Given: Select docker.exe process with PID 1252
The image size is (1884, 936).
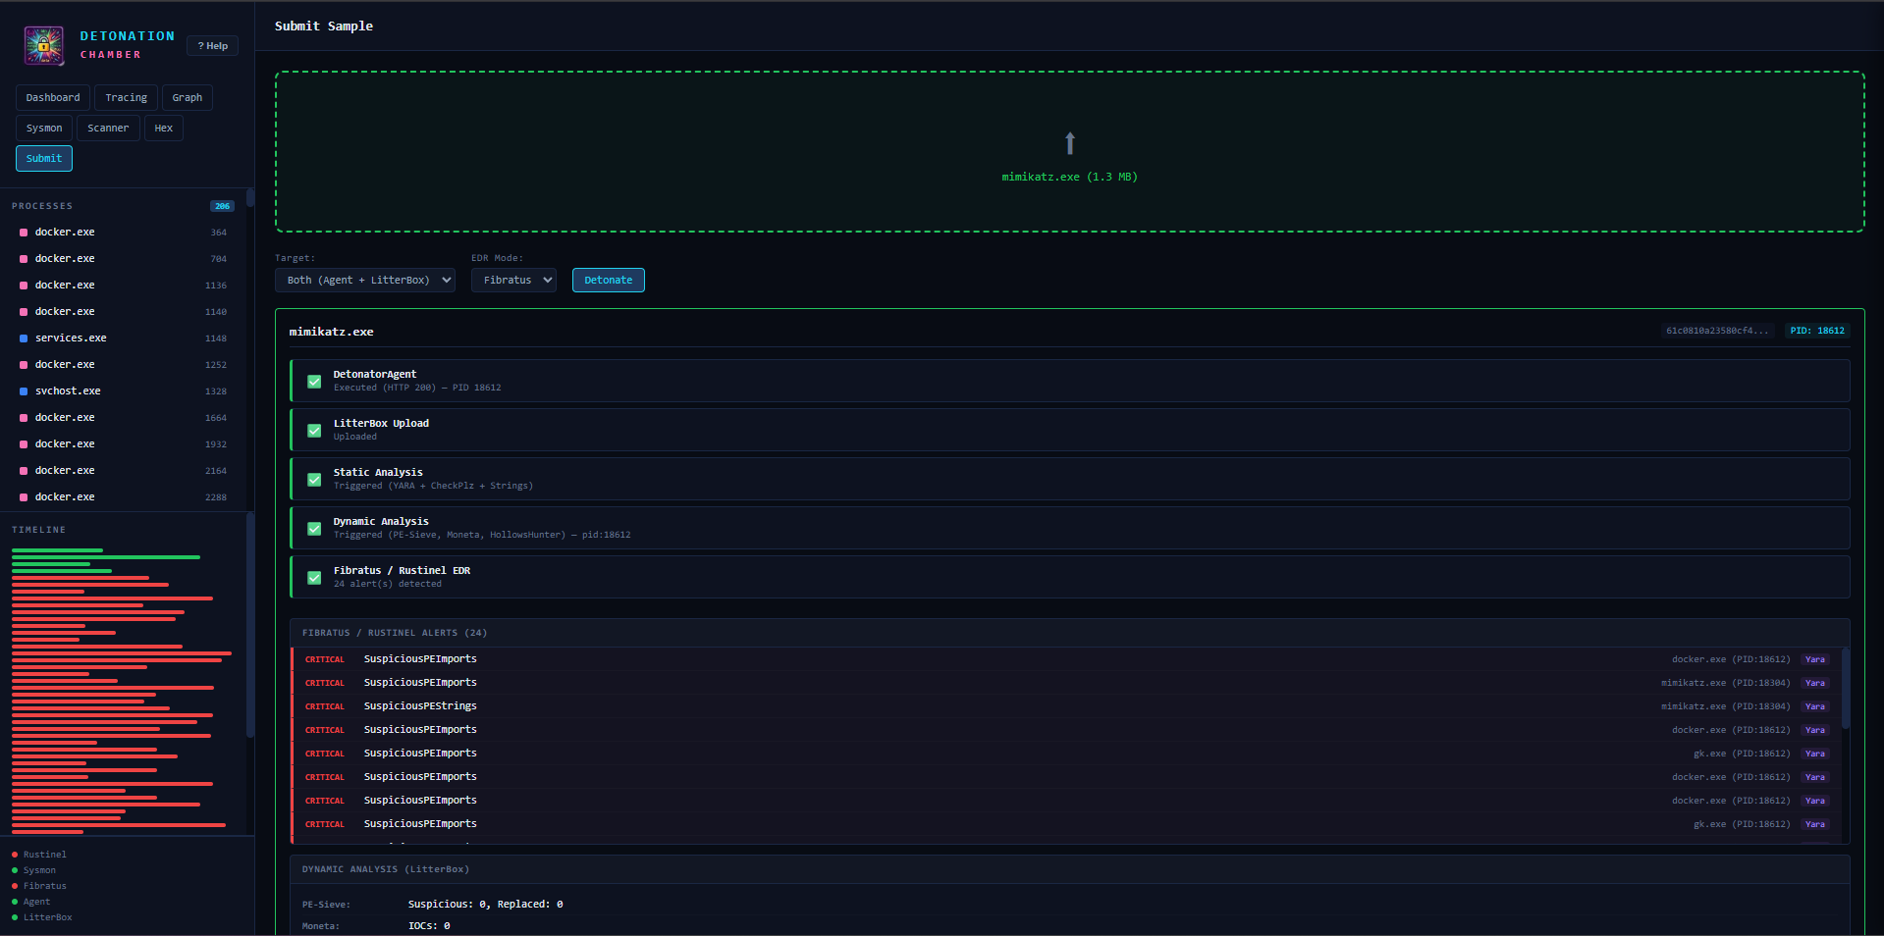Looking at the screenshot, I should coord(123,365).
